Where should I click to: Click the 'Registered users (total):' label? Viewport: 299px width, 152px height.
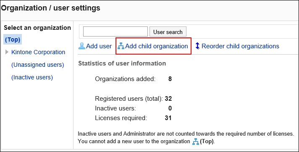[x=129, y=99]
